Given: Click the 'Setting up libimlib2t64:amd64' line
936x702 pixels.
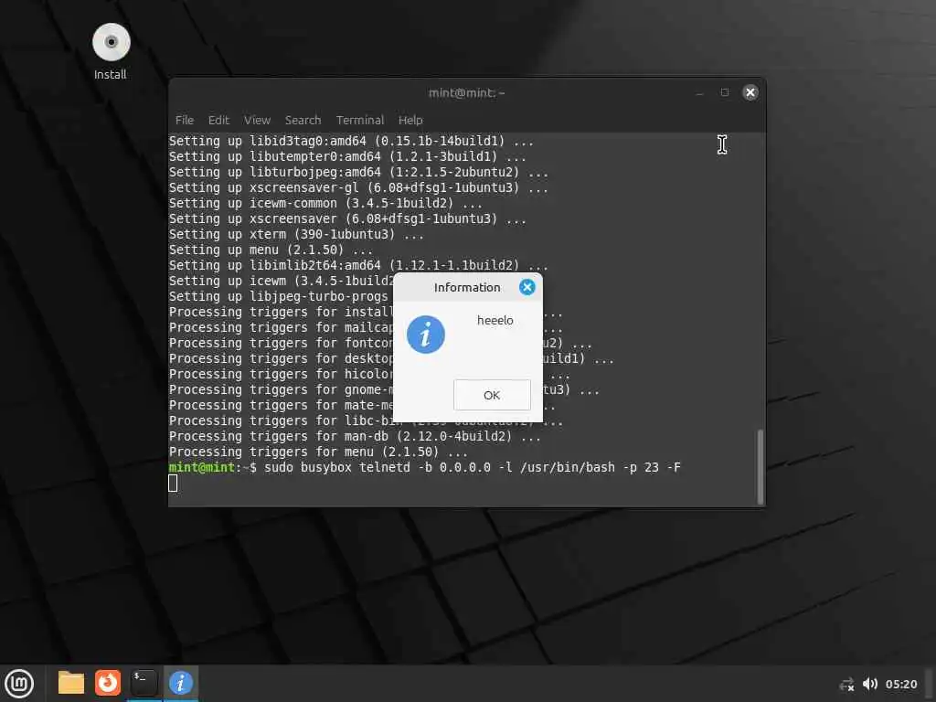Looking at the screenshot, I should tap(358, 265).
